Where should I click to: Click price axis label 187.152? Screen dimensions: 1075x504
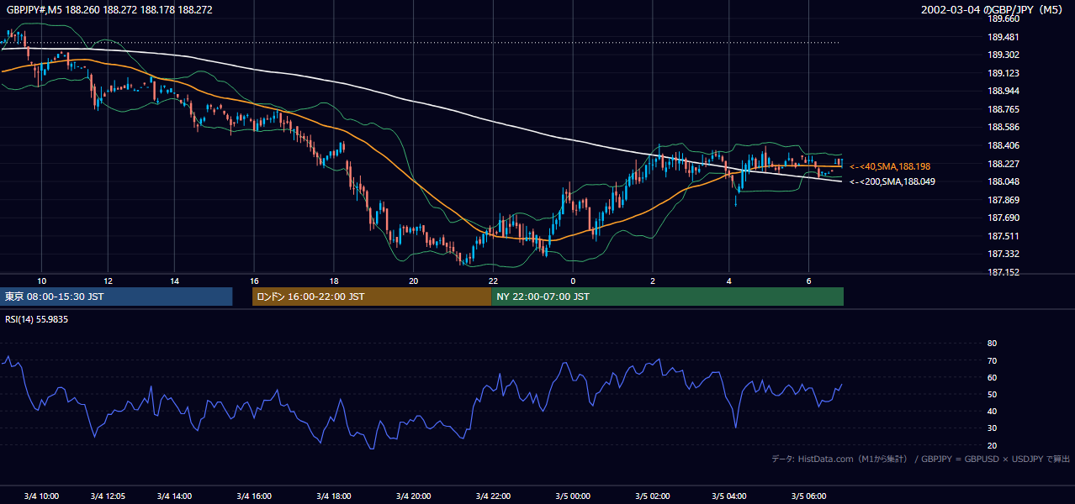pyautogui.click(x=1003, y=272)
